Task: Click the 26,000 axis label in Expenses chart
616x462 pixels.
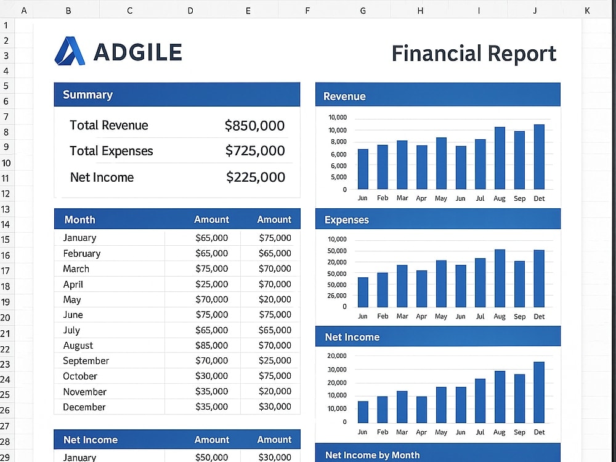Action: (x=337, y=296)
